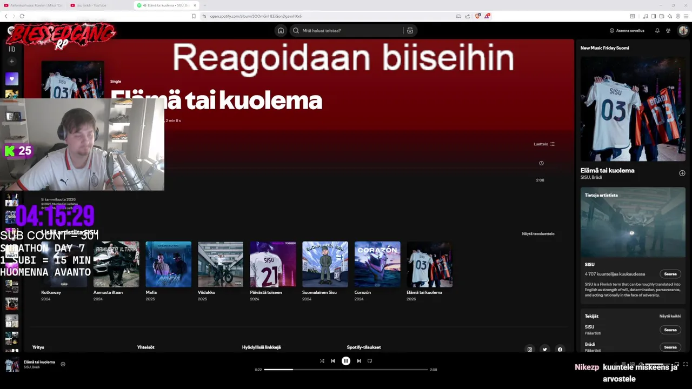Expand Your Library icon
This screenshot has width=692, height=389.
(x=11, y=49)
